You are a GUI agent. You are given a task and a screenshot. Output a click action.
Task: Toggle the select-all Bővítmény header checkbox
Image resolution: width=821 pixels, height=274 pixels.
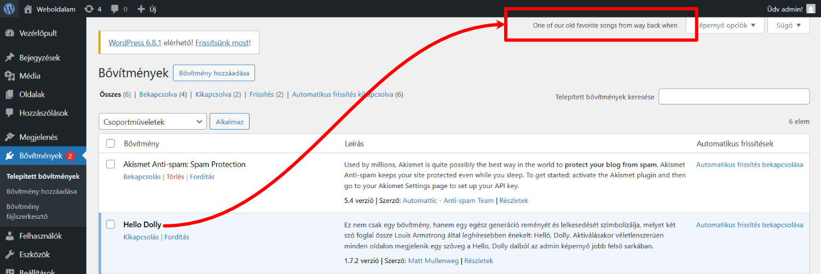[x=111, y=143]
